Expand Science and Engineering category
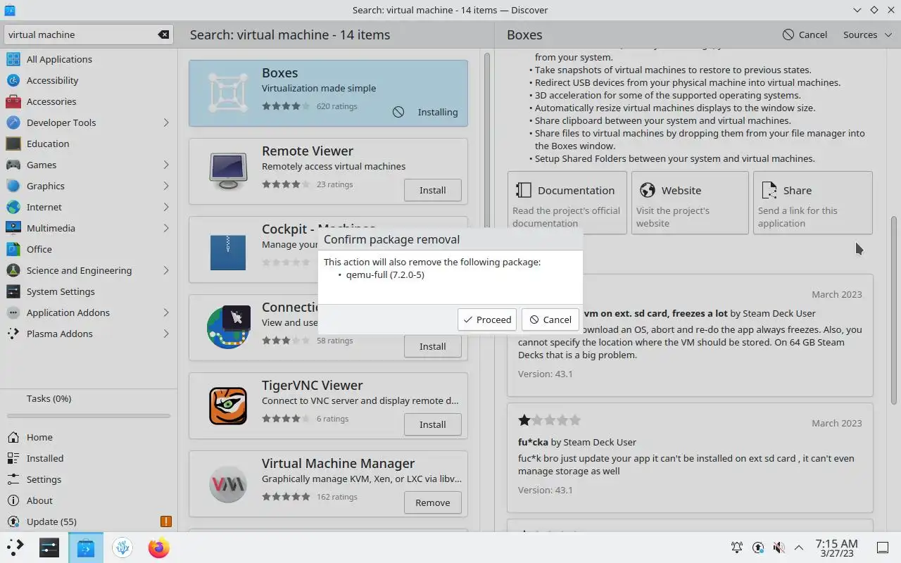Screen dimensions: 901x563 (166, 270)
